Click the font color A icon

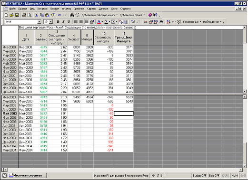[x=99, y=22]
